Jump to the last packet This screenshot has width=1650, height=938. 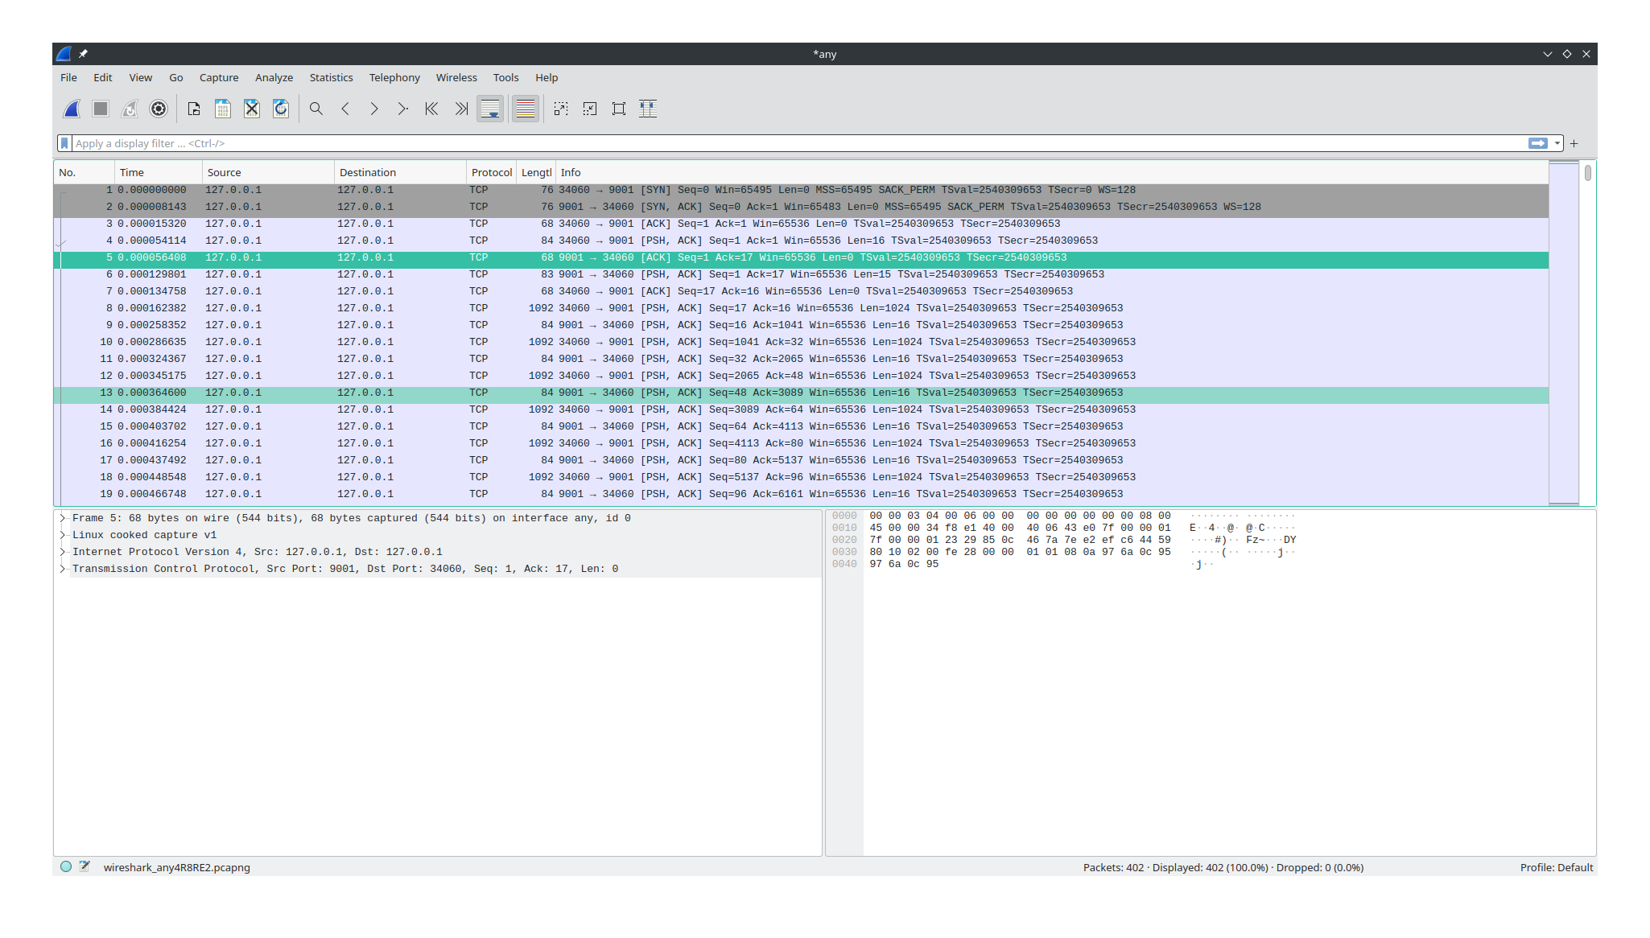click(x=461, y=109)
